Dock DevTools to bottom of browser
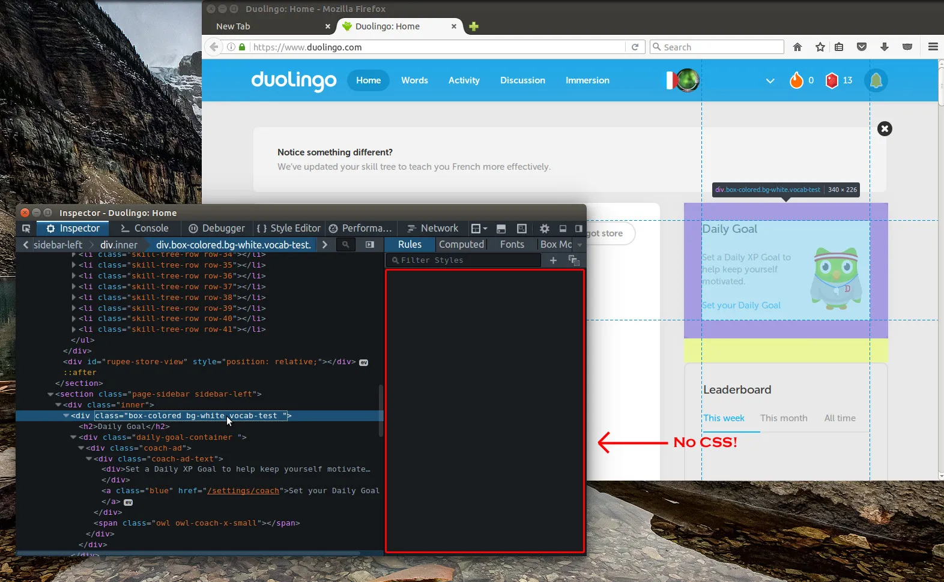 pos(563,229)
